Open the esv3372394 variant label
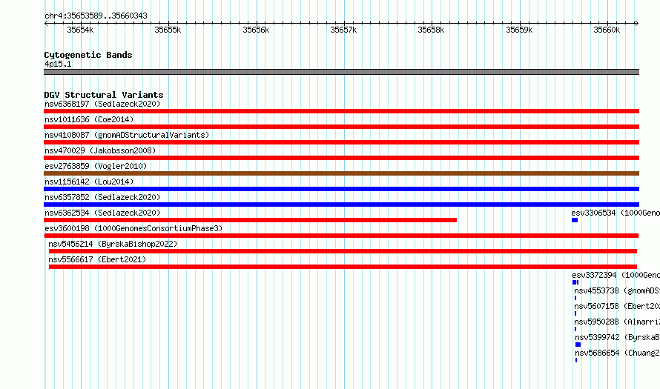The image size is (660, 389). [x=616, y=275]
